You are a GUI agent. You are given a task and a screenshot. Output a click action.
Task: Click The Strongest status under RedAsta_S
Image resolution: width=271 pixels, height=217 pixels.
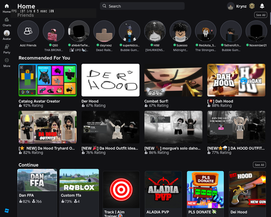pyautogui.click(x=205, y=50)
